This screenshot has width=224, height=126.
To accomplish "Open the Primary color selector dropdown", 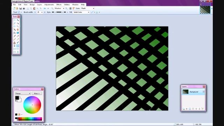I will [23, 93].
